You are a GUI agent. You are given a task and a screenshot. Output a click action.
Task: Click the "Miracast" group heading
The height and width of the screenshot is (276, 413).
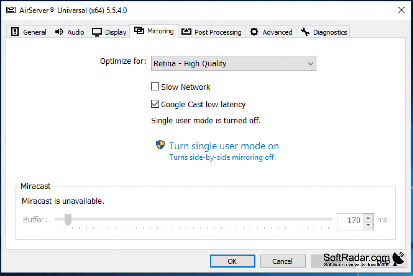tap(35, 186)
